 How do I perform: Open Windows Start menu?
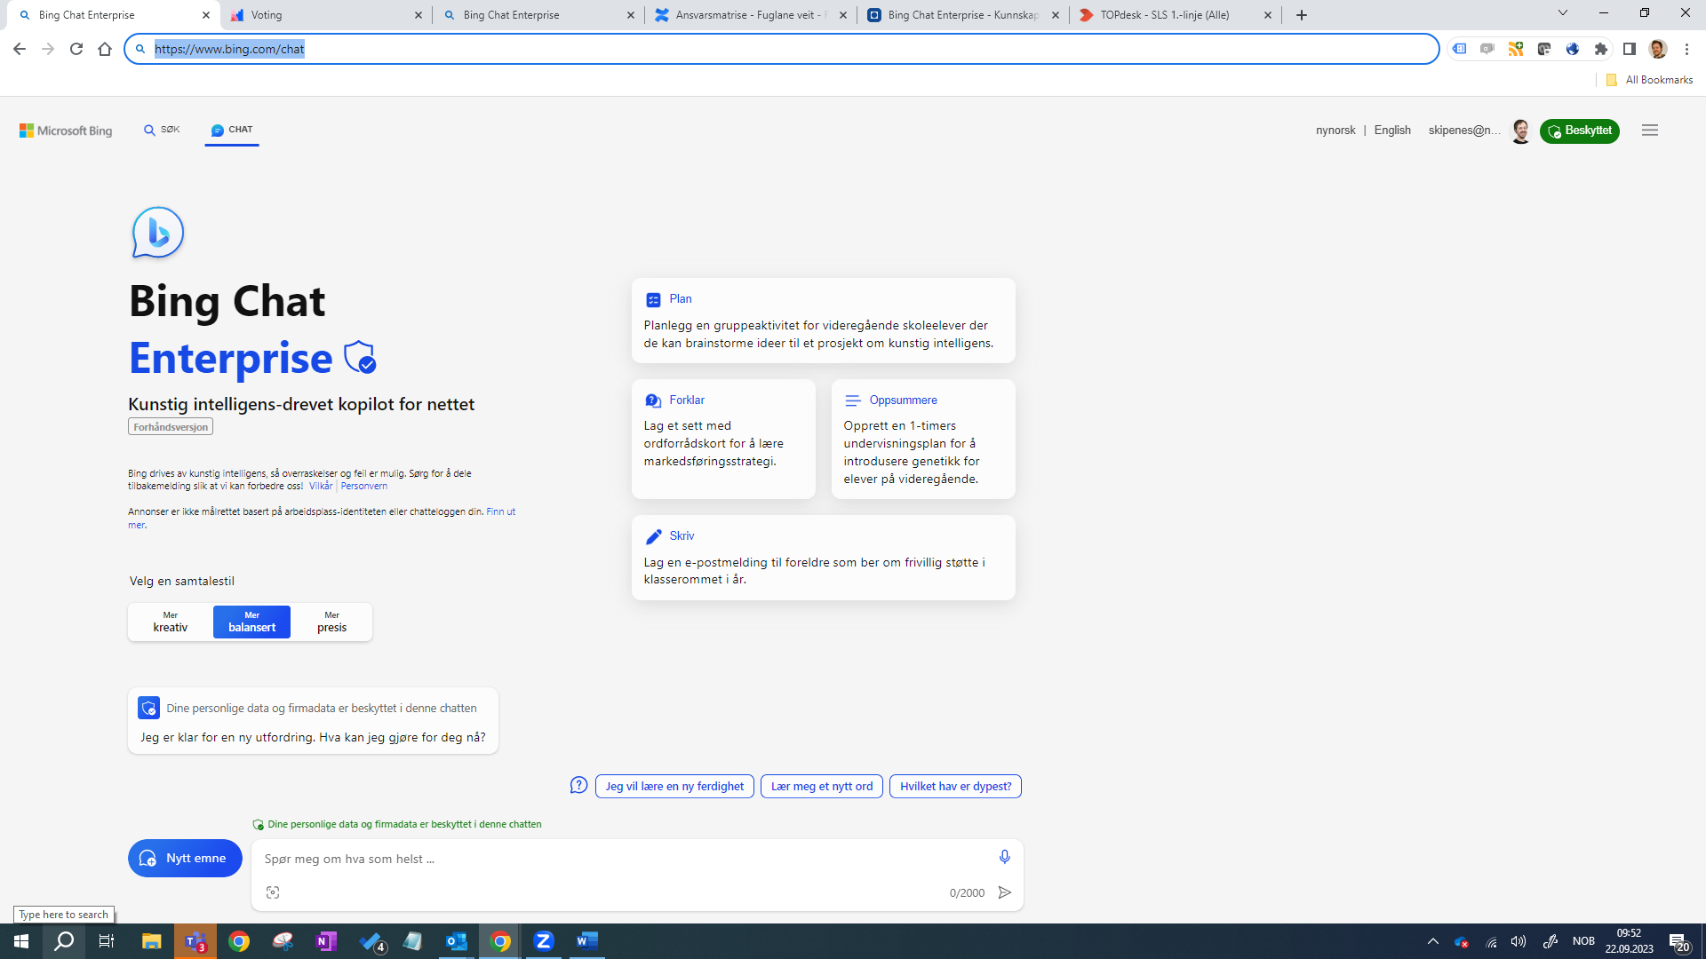coord(21,941)
